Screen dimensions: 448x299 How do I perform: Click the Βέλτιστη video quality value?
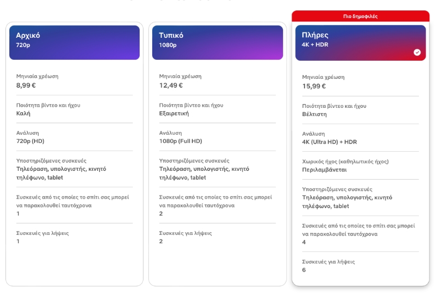[x=314, y=114]
